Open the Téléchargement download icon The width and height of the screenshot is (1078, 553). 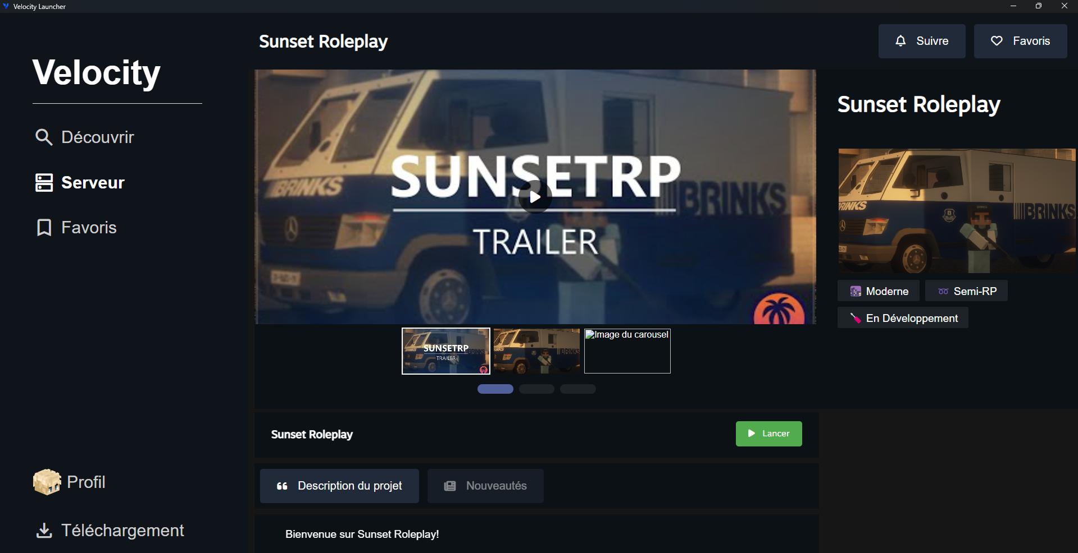(x=44, y=530)
